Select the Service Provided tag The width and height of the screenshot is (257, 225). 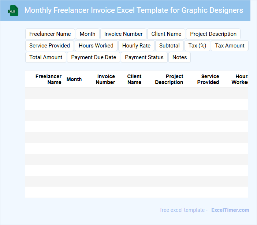49,46
